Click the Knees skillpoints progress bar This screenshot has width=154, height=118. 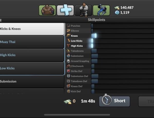pyautogui.click(x=123, y=36)
